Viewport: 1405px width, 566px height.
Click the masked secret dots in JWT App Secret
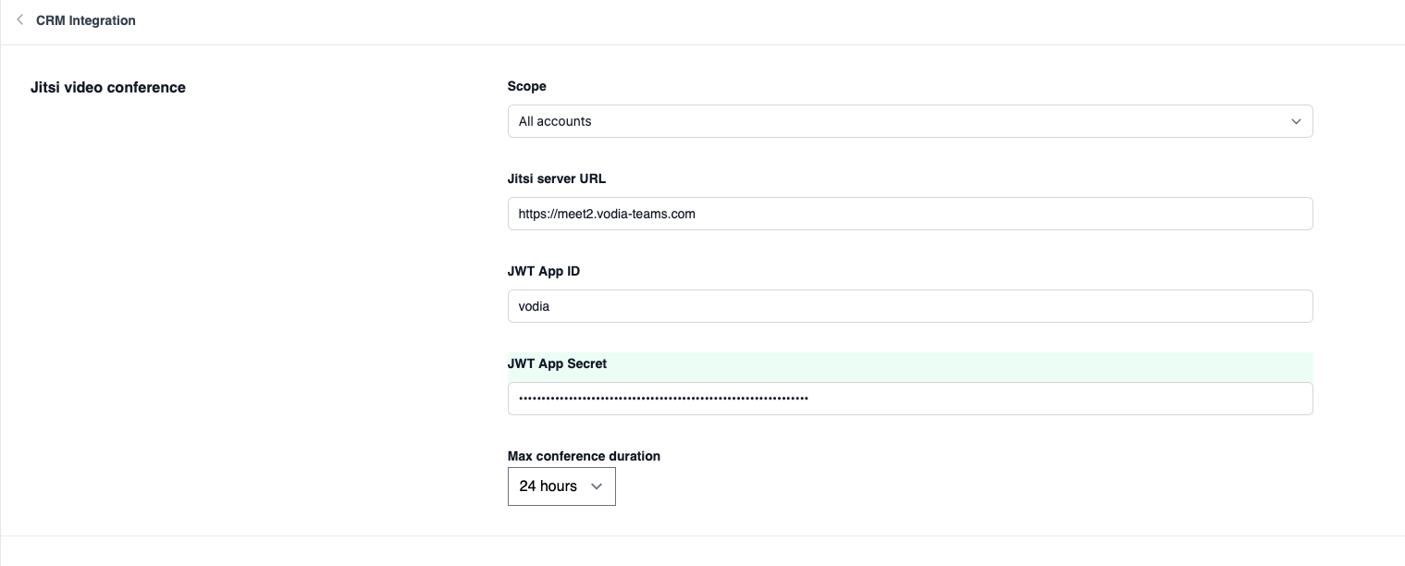(x=662, y=399)
